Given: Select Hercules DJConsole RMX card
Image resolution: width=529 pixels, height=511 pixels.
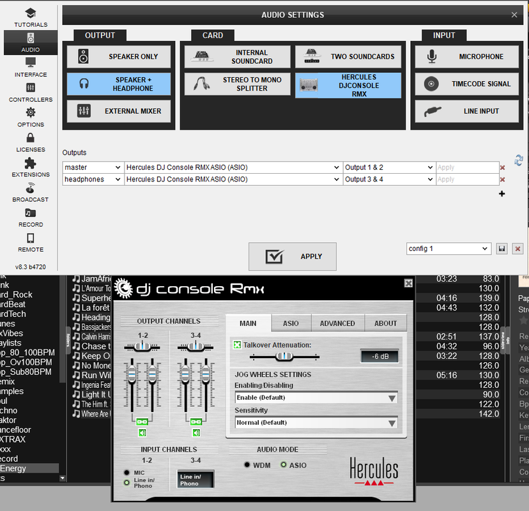Looking at the screenshot, I should 348,86.
